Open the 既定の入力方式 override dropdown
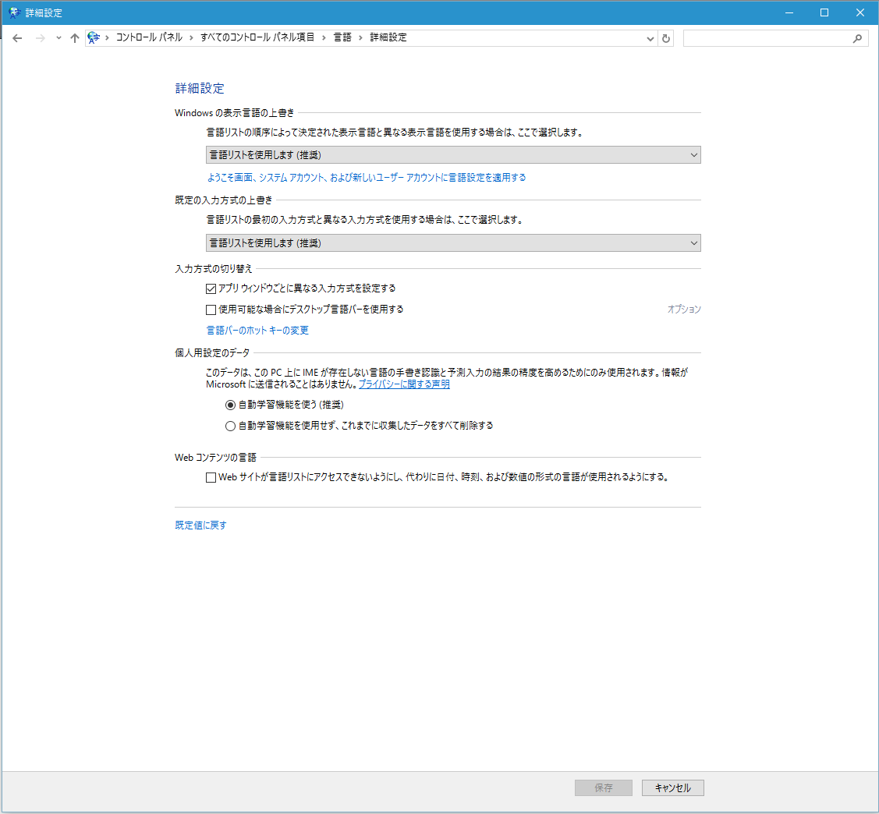 point(453,242)
